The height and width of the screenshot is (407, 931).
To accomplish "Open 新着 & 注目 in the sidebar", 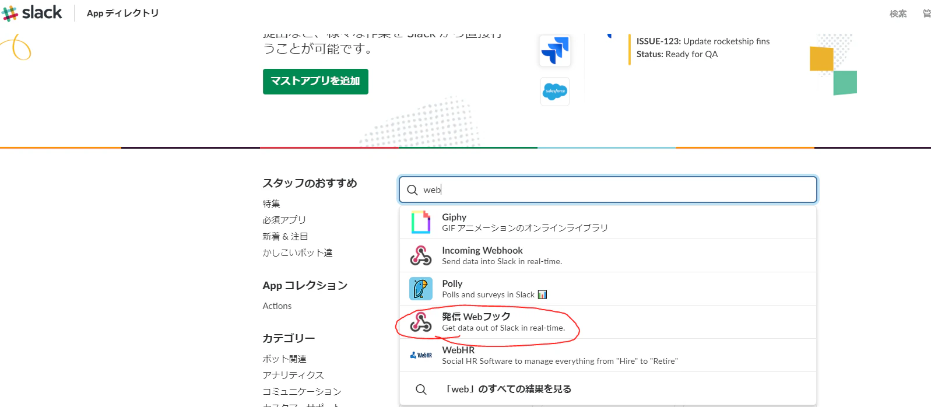I will tap(286, 236).
